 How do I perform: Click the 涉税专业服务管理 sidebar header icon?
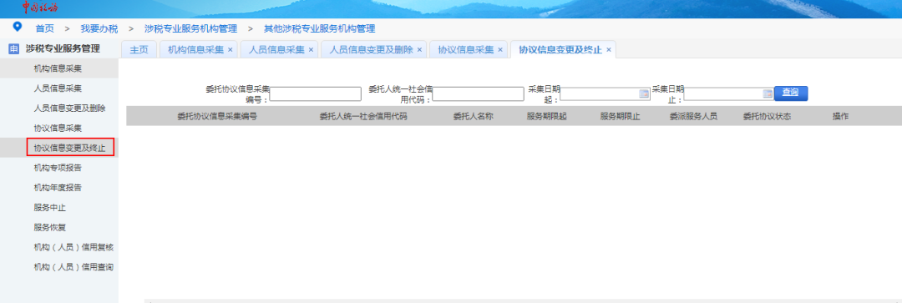pyautogui.click(x=14, y=49)
